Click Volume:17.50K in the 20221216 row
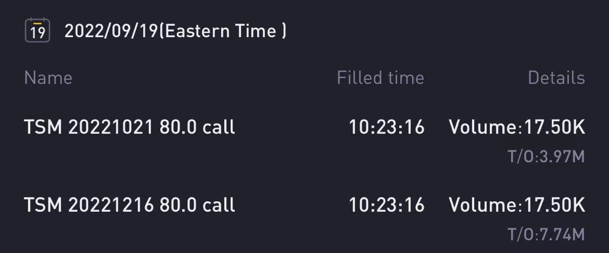Screen dimensions: 609x253 click(517, 205)
